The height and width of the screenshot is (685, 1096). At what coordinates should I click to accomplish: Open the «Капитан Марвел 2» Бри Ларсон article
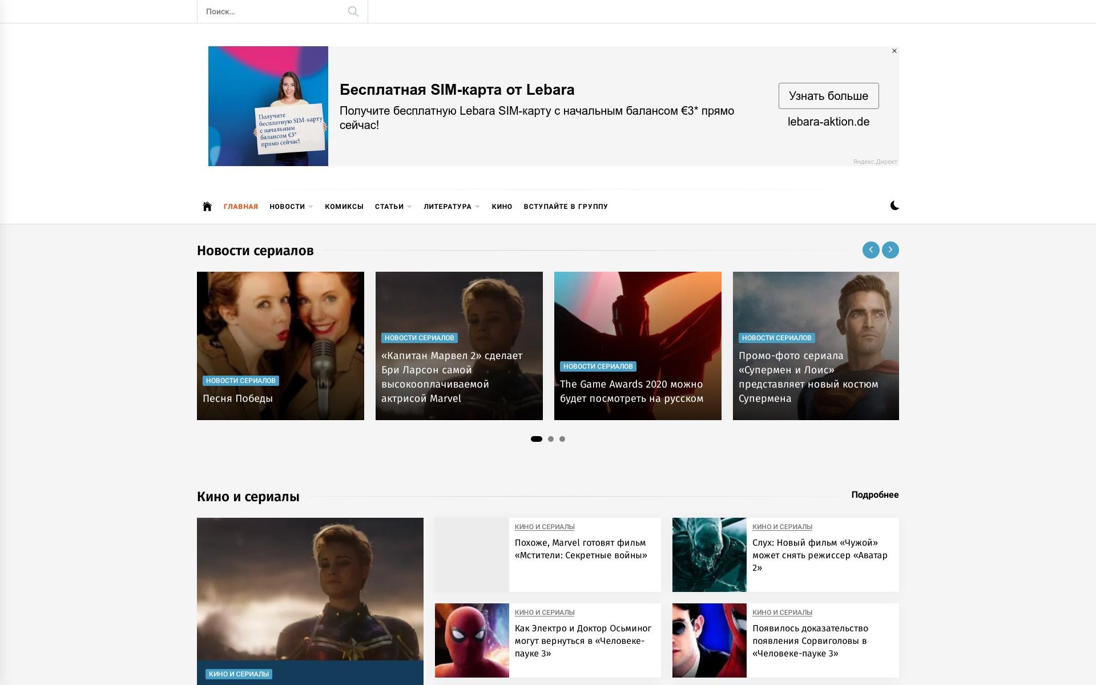pos(452,377)
